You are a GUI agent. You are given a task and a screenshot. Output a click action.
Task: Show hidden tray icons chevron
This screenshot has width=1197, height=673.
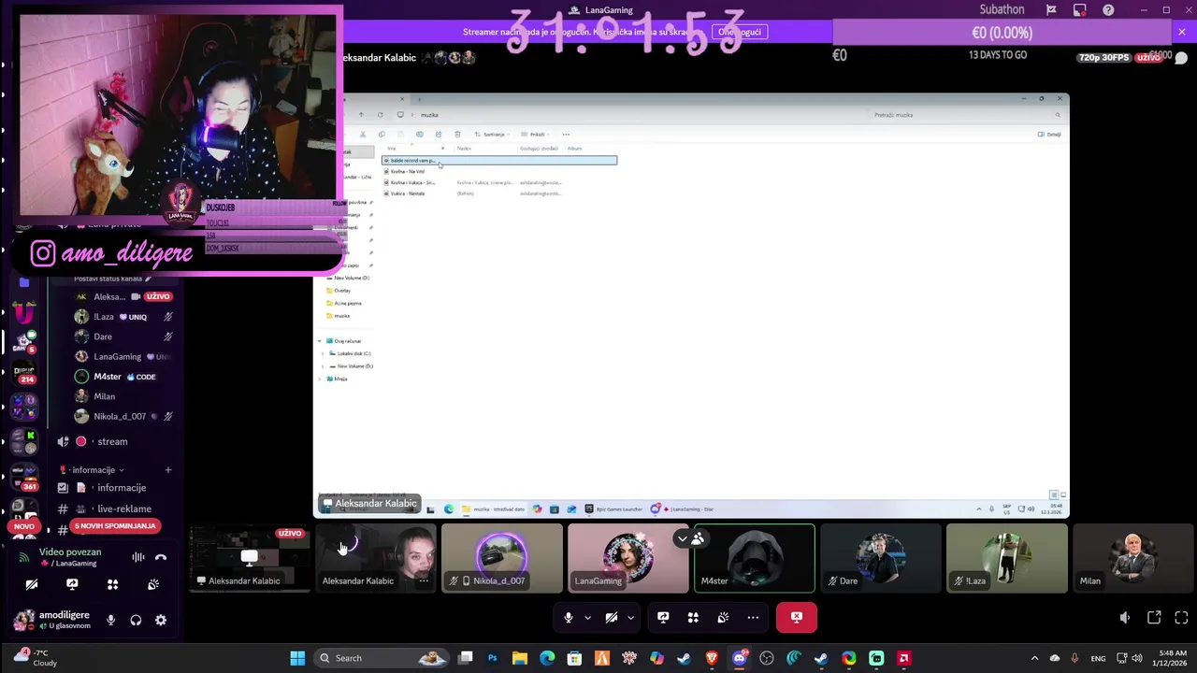(1034, 658)
